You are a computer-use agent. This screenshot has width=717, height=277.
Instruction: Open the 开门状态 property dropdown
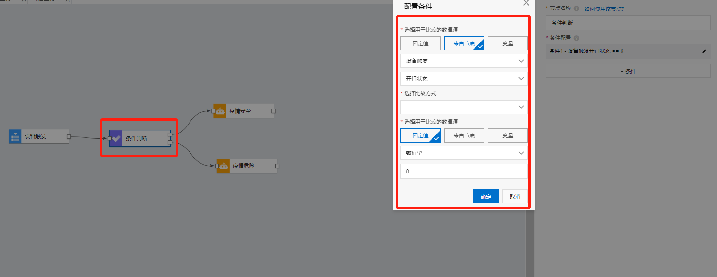[464, 78]
